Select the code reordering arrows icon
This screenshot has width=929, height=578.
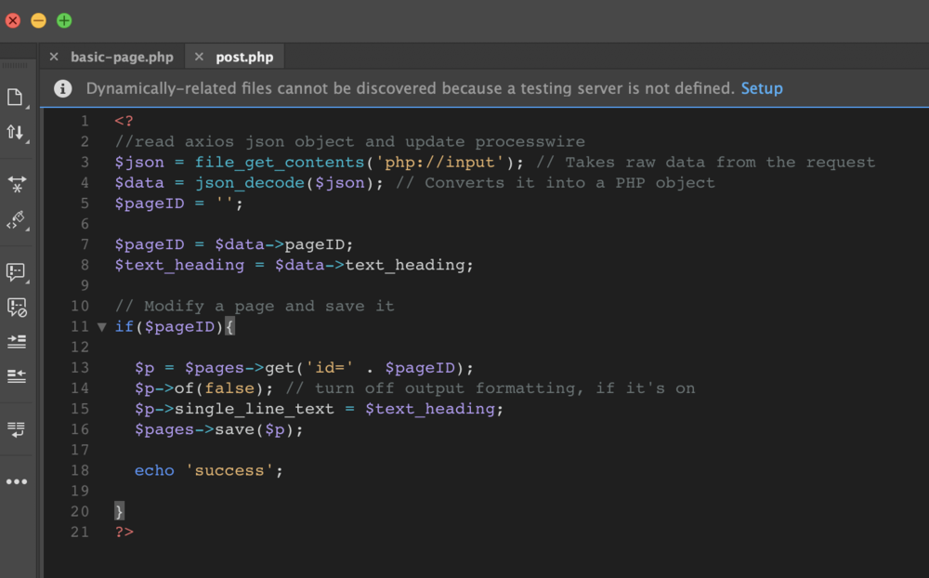[x=13, y=132]
